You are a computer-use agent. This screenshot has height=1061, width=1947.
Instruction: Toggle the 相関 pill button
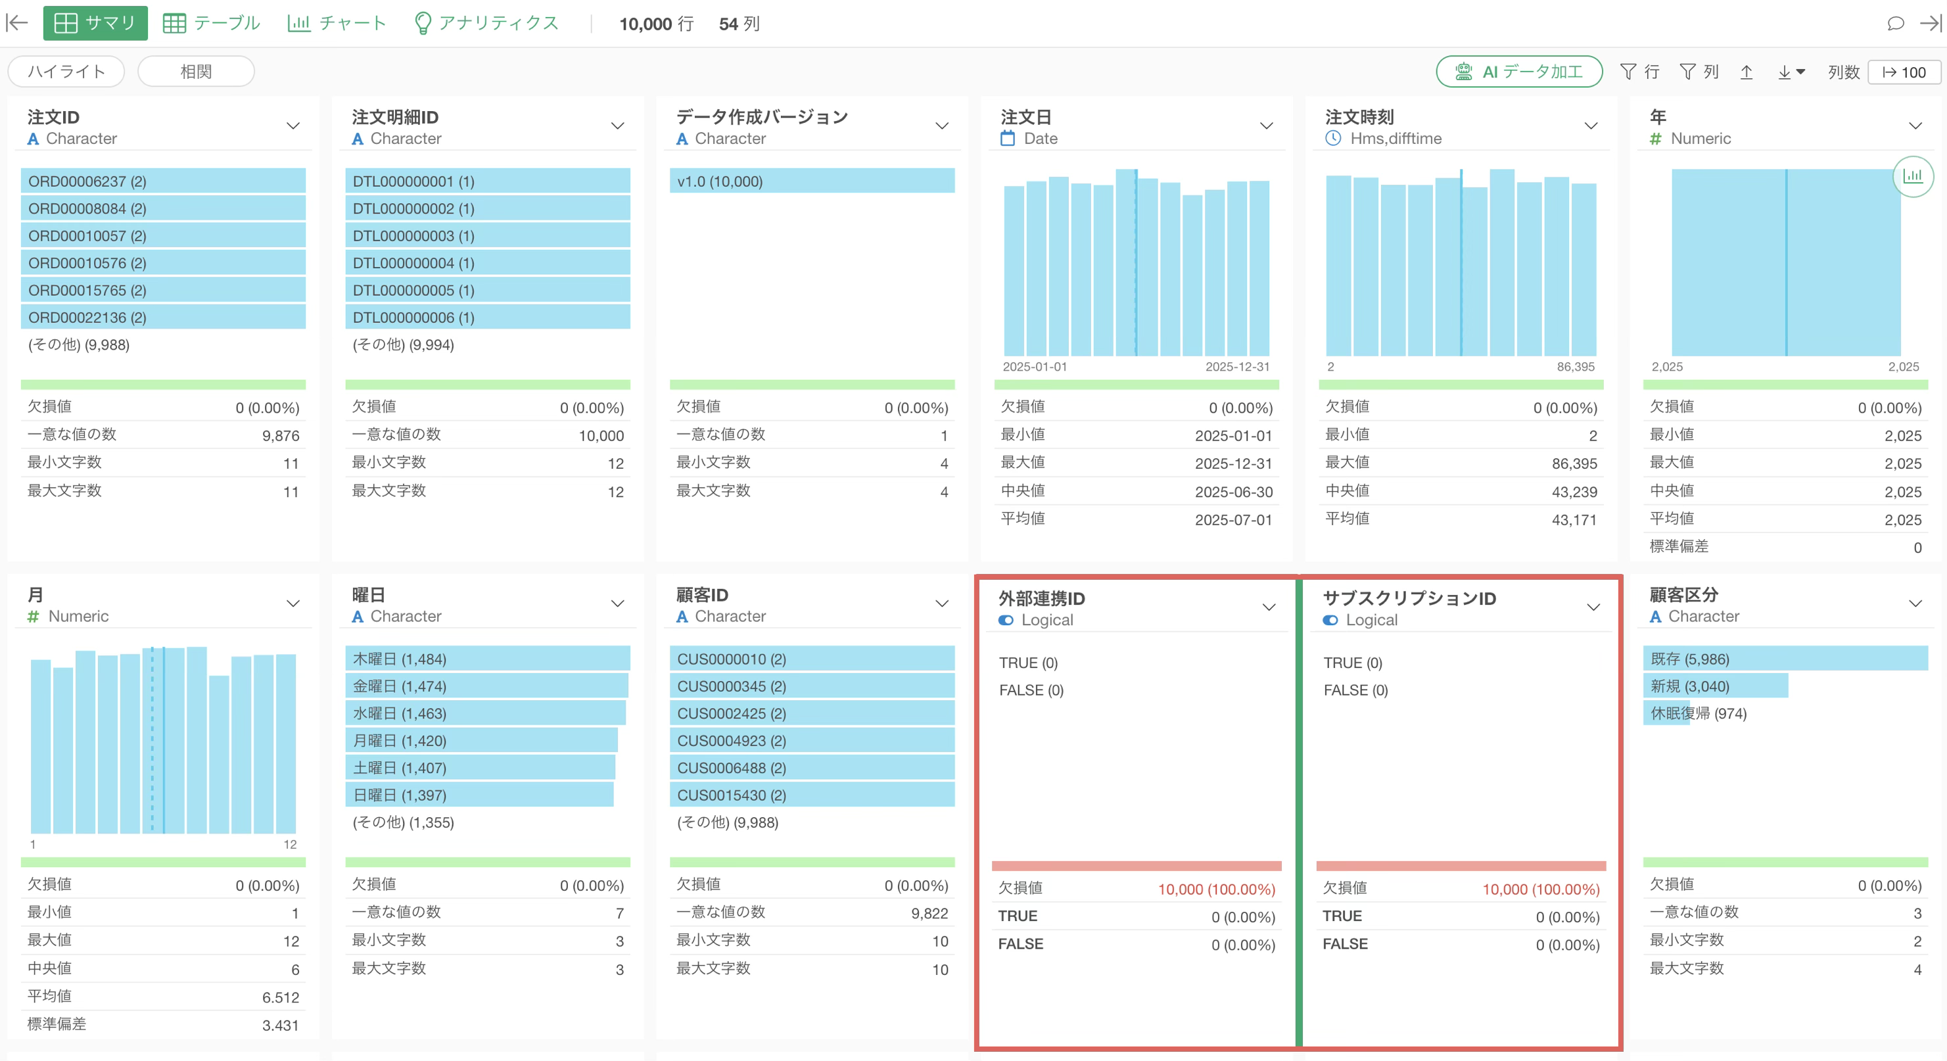[196, 72]
